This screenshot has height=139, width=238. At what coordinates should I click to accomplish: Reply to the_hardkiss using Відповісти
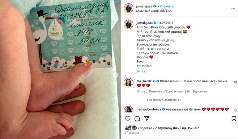pyautogui.click(x=200, y=92)
